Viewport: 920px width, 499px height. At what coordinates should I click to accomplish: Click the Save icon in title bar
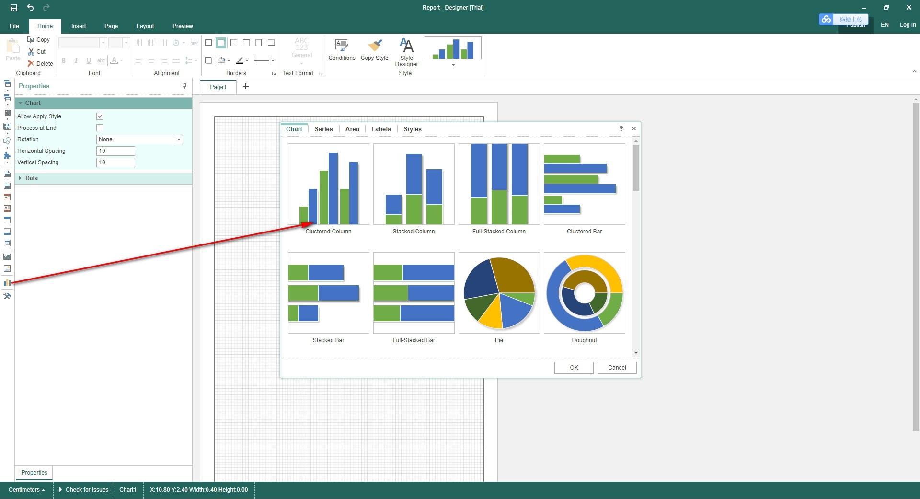14,8
